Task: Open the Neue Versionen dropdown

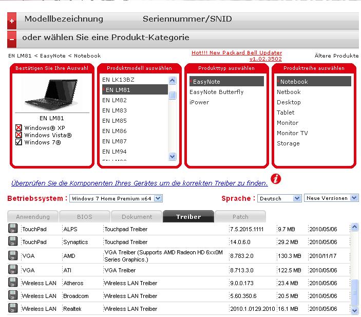Action: coord(331,198)
